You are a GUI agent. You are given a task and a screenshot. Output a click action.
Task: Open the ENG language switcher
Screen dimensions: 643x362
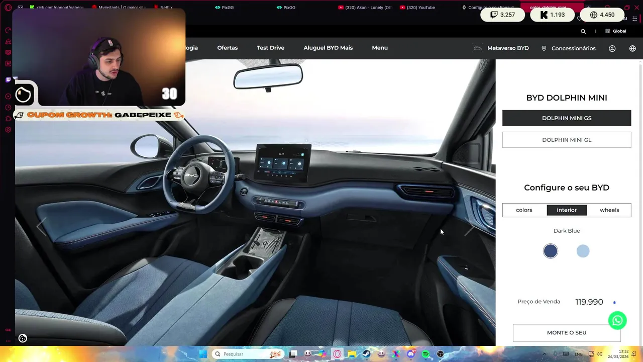(579, 354)
